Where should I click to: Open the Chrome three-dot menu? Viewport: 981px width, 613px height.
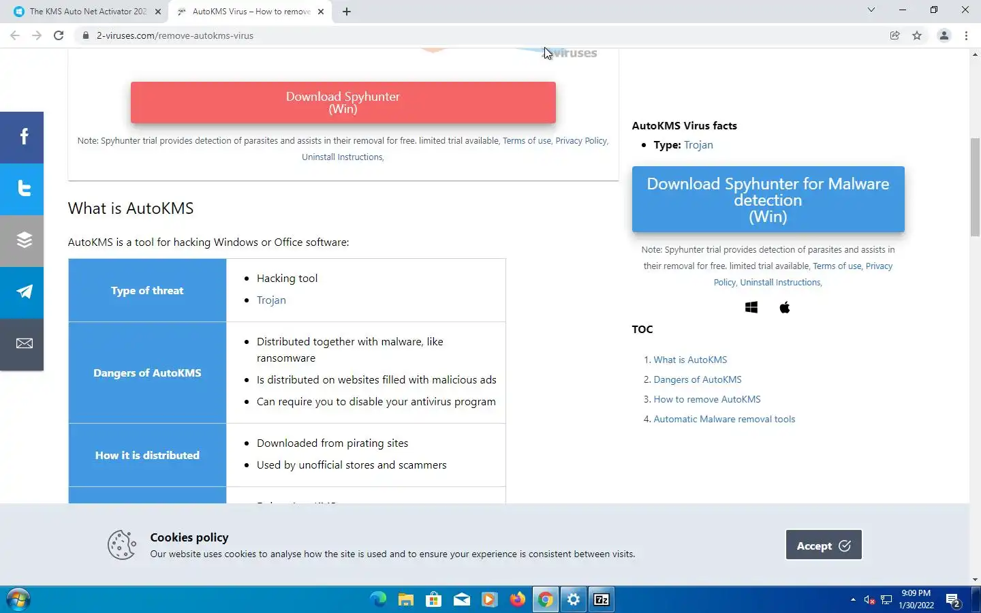pos(966,35)
